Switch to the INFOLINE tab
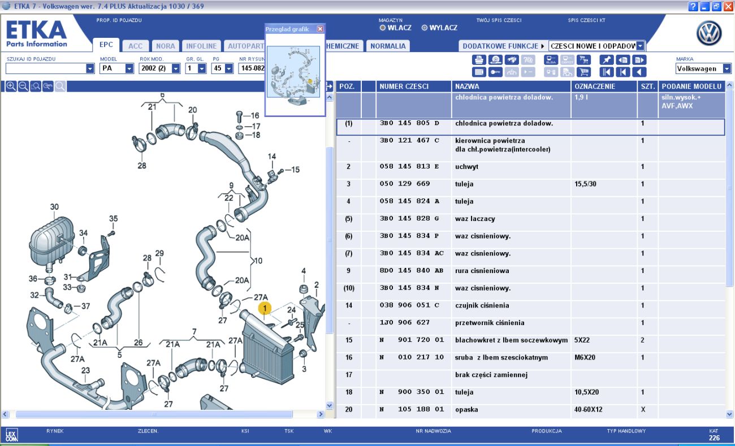The width and height of the screenshot is (735, 446). (x=201, y=46)
